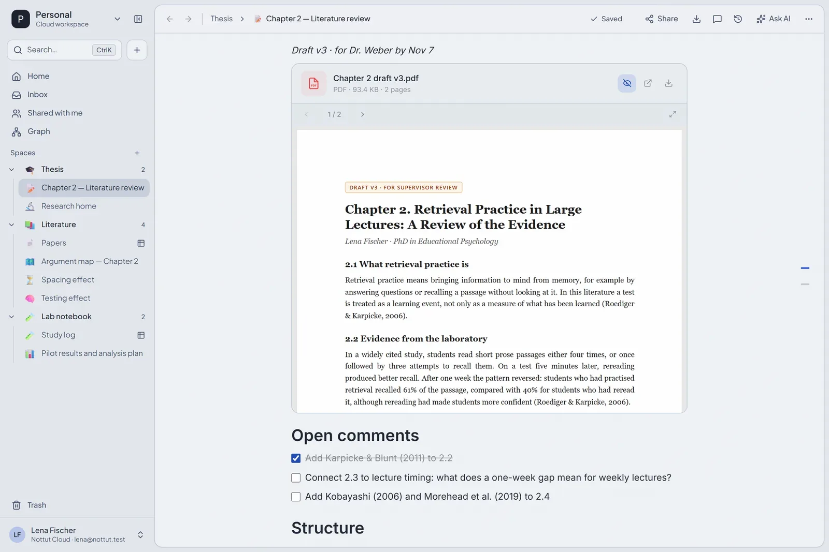The image size is (829, 552).
Task: Open Graph view
Action: point(78,132)
